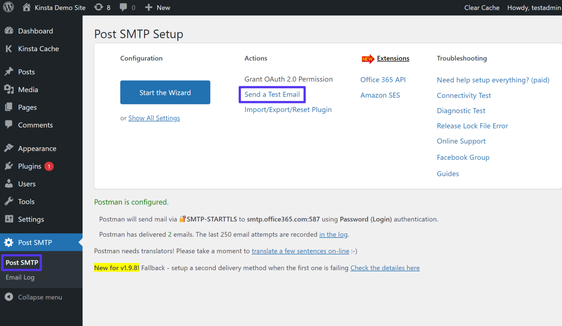Open the Connectivity Test troubleshooting link
Viewport: 562px width, 326px height.
click(464, 95)
